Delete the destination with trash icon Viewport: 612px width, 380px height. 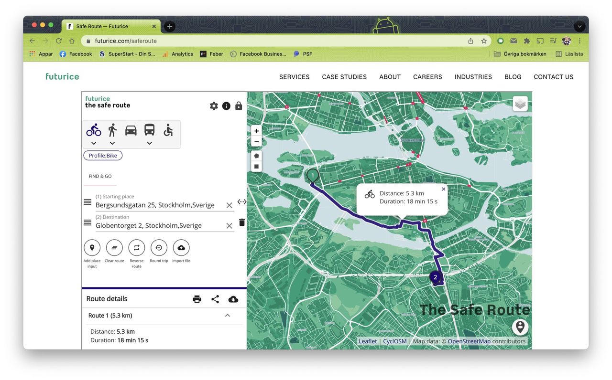(x=242, y=222)
